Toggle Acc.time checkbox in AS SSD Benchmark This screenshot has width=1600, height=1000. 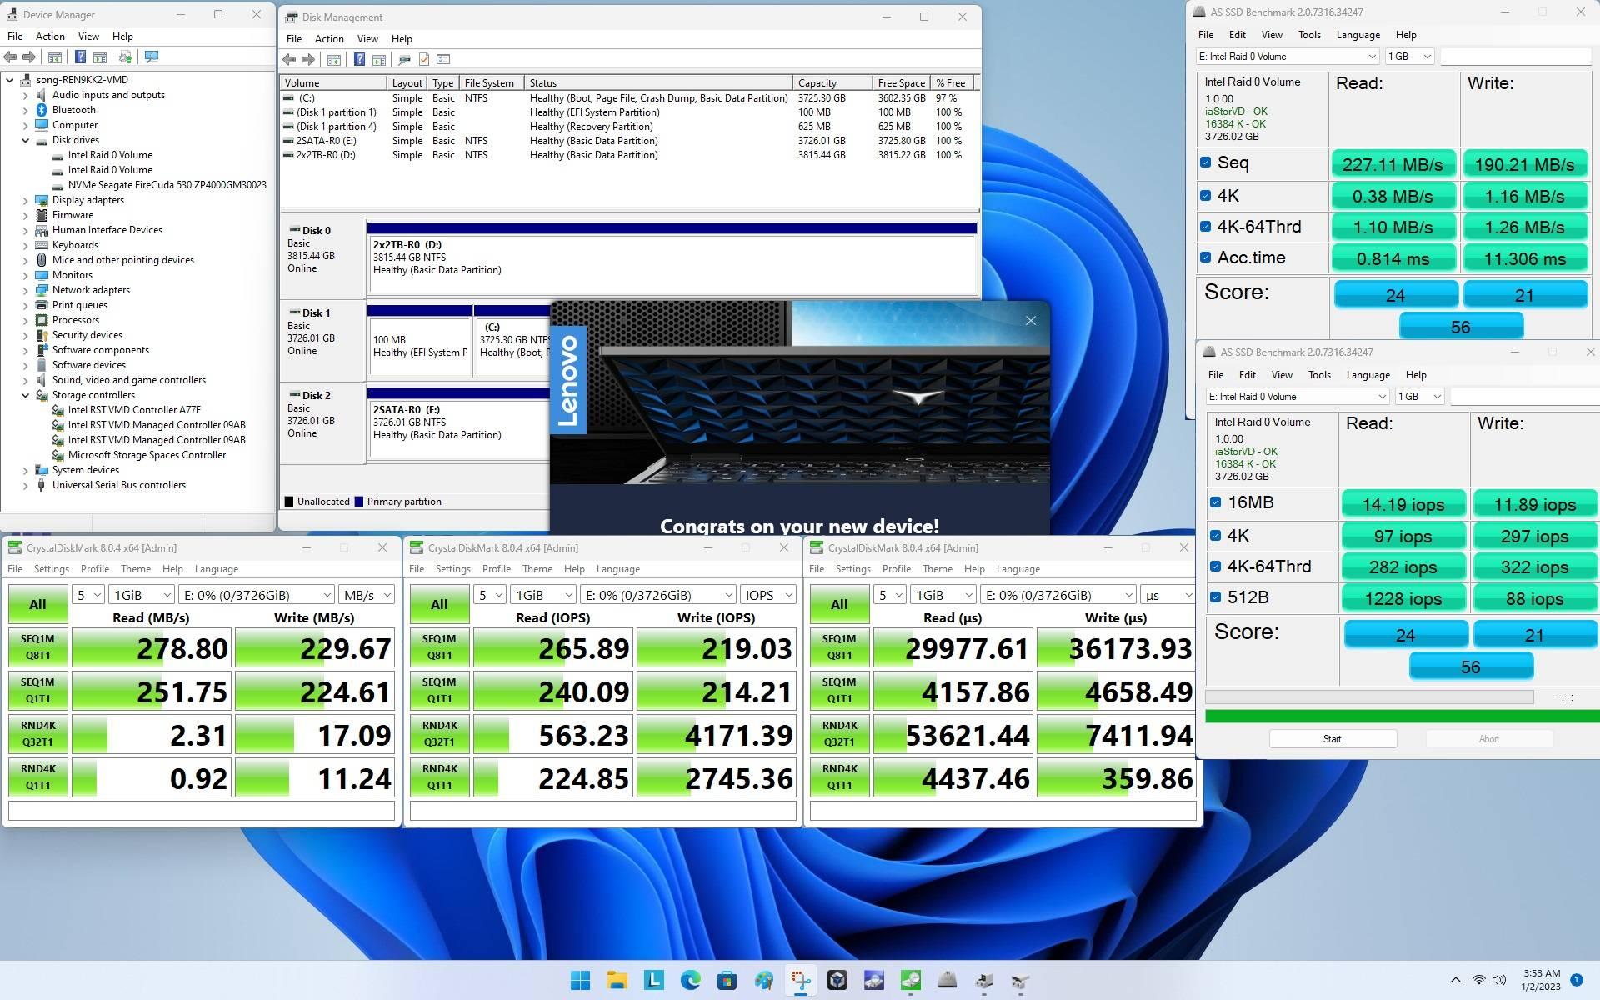1205,257
